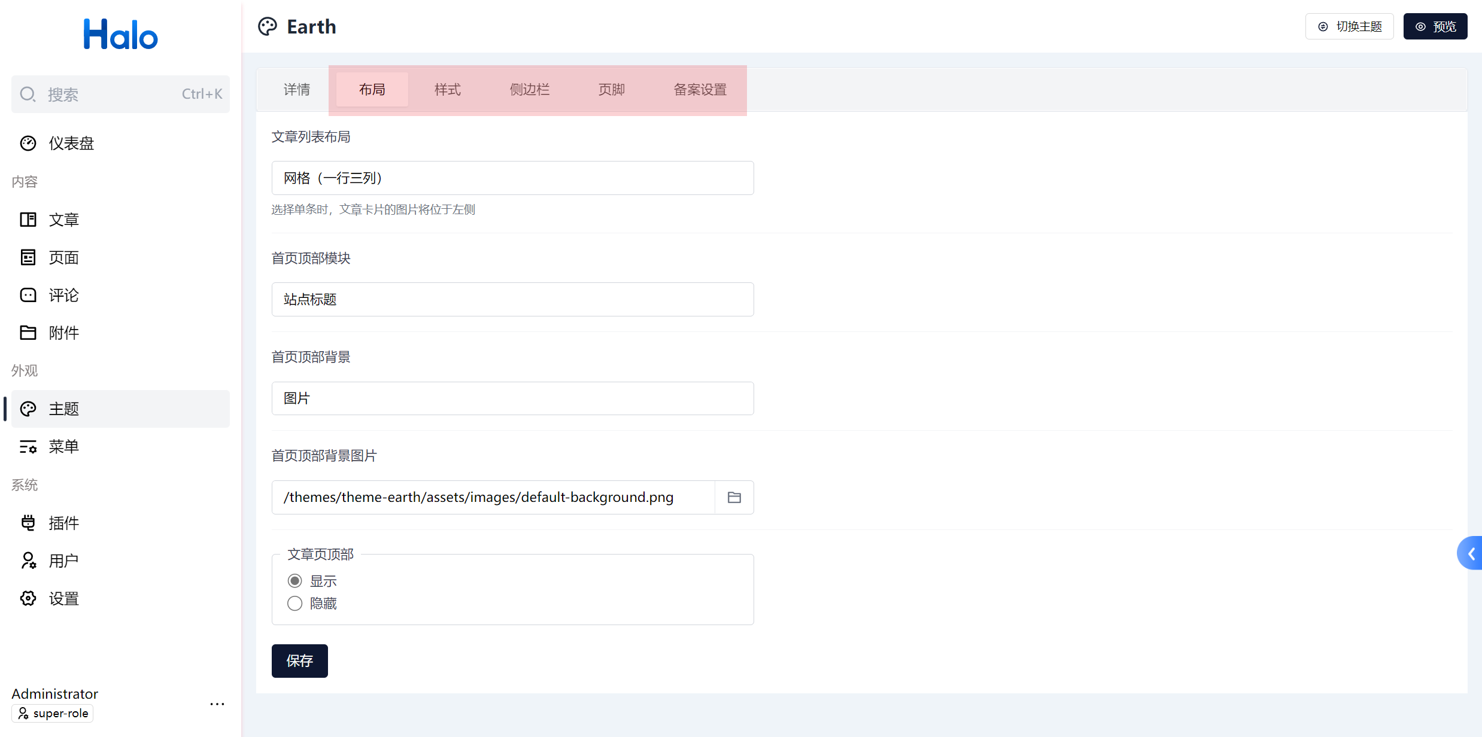Click the background image path input field
The width and height of the screenshot is (1482, 737).
[x=493, y=497]
